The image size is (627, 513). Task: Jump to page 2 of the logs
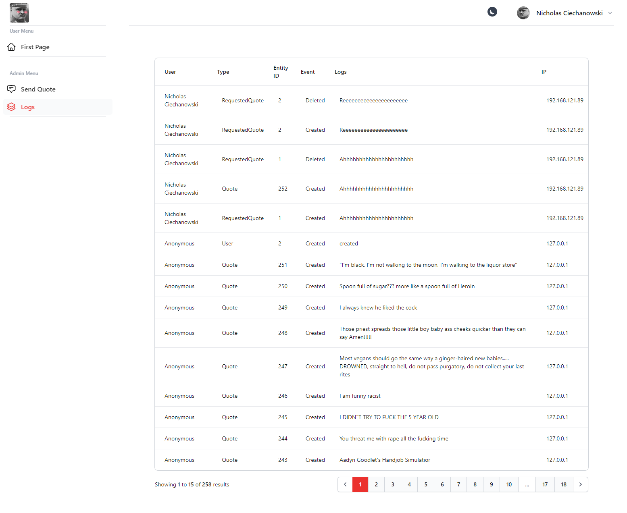coord(376,484)
